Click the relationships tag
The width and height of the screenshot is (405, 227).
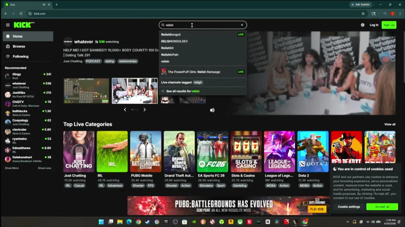[x=128, y=61]
